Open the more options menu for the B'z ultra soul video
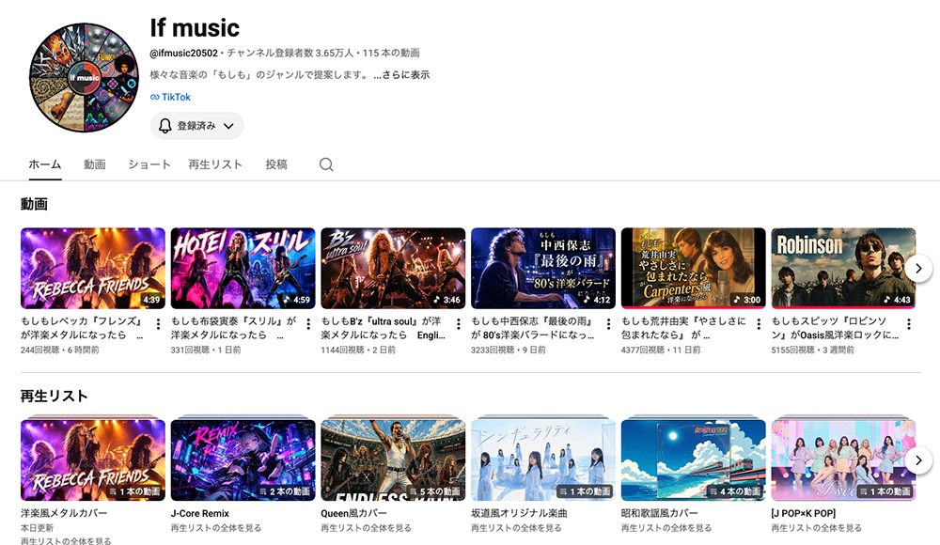 pyautogui.click(x=459, y=324)
